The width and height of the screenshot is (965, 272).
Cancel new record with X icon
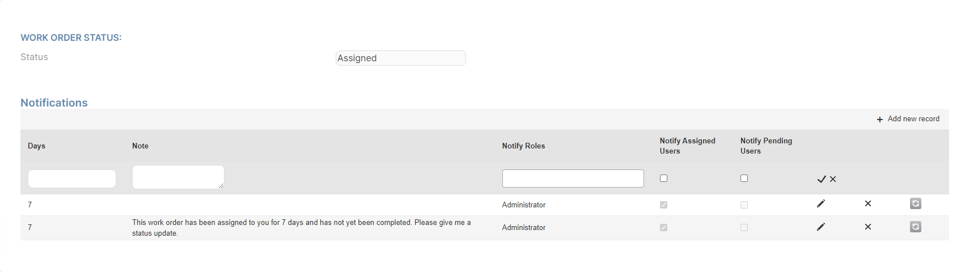[833, 179]
